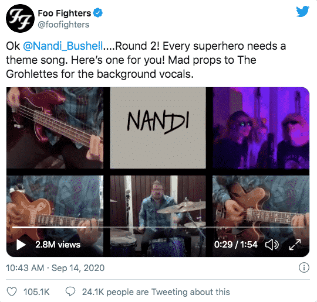The image size is (317, 302).
Task: Open the tweet info icon
Action: [304, 267]
